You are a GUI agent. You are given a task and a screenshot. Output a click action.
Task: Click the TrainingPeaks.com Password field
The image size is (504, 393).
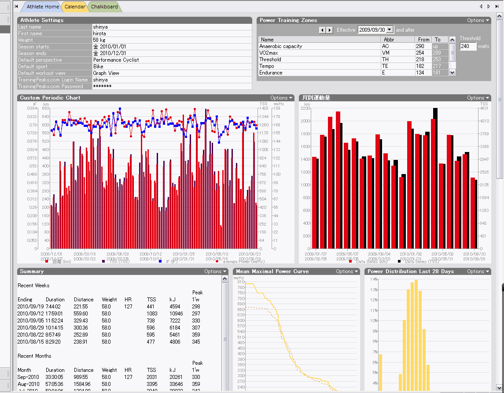(172, 86)
